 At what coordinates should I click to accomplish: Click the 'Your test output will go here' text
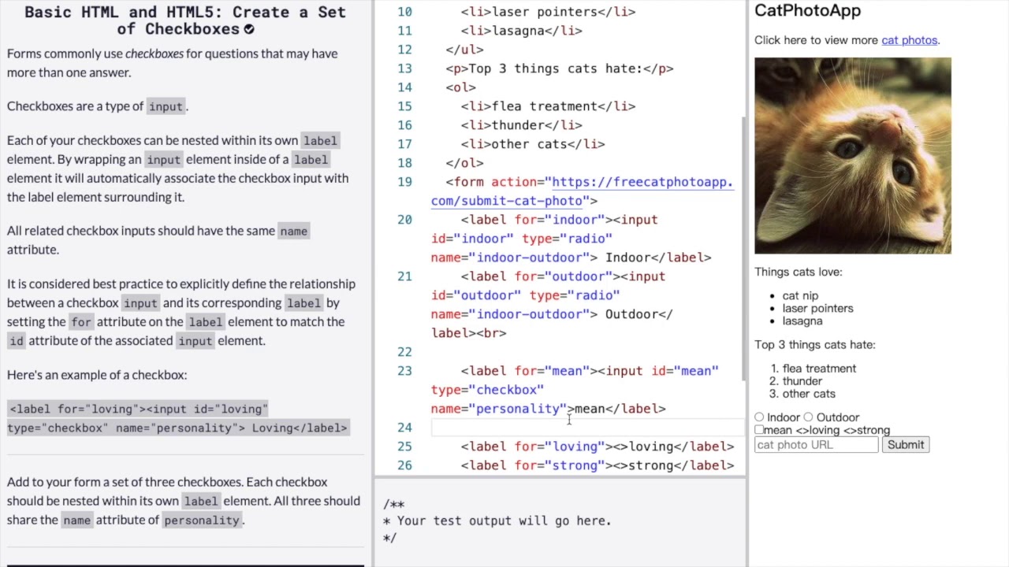[x=504, y=521]
